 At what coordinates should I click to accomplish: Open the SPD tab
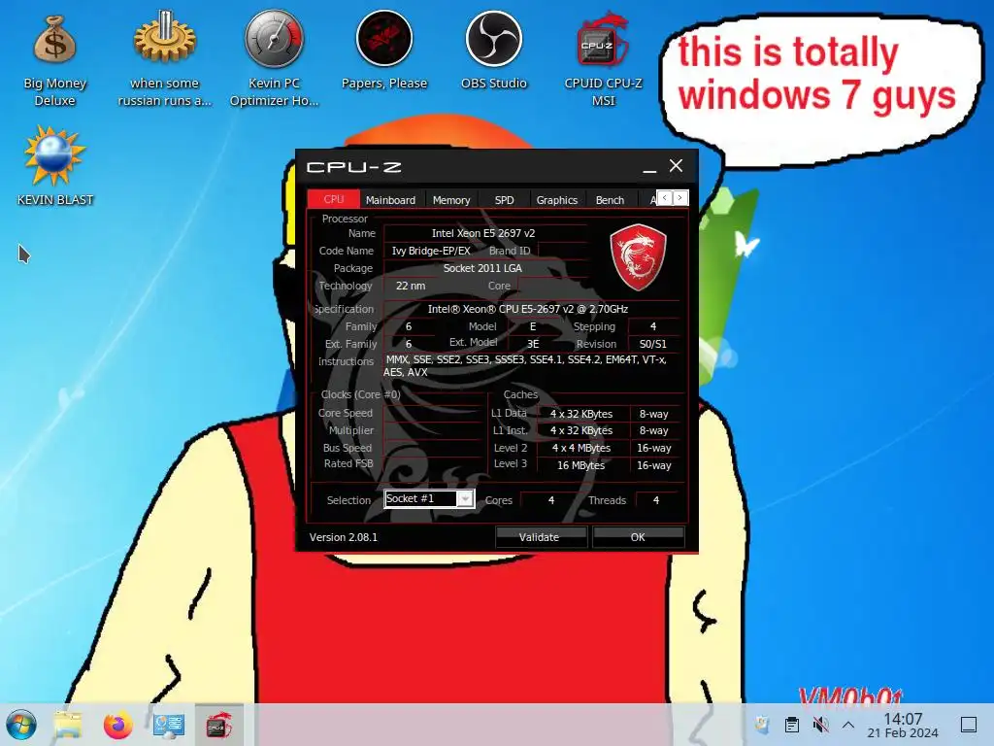504,200
